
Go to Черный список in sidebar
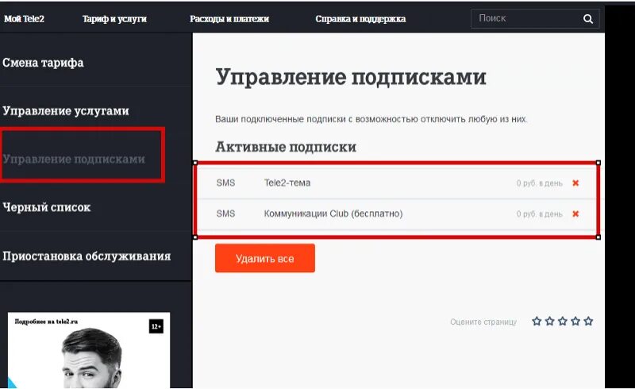[47, 207]
